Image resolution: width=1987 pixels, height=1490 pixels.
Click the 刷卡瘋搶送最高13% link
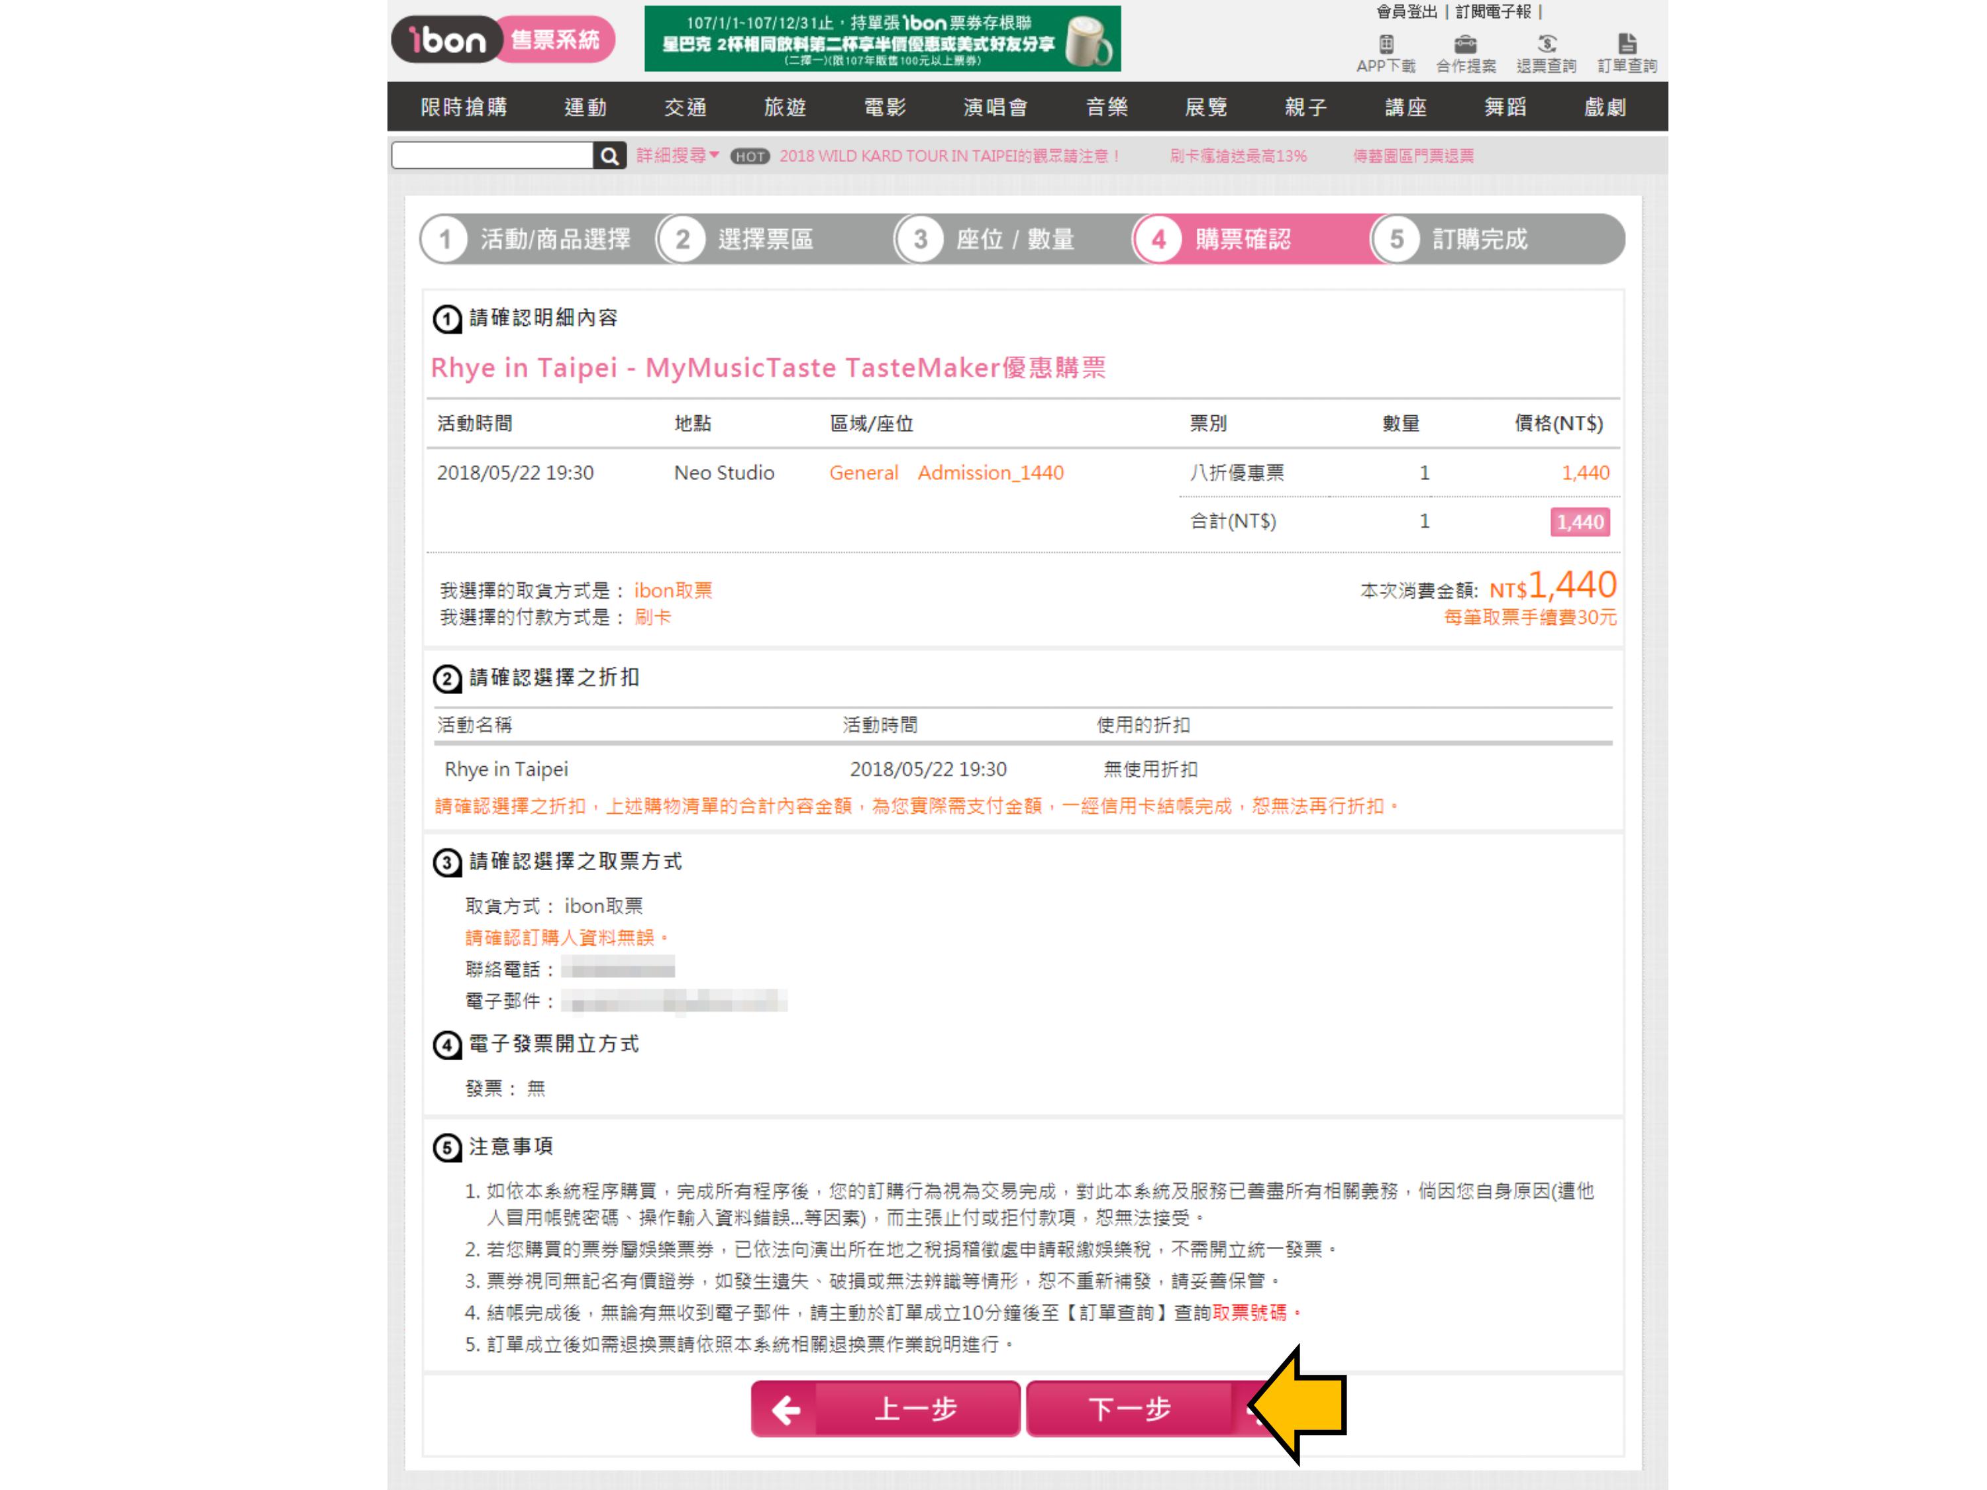click(1238, 156)
